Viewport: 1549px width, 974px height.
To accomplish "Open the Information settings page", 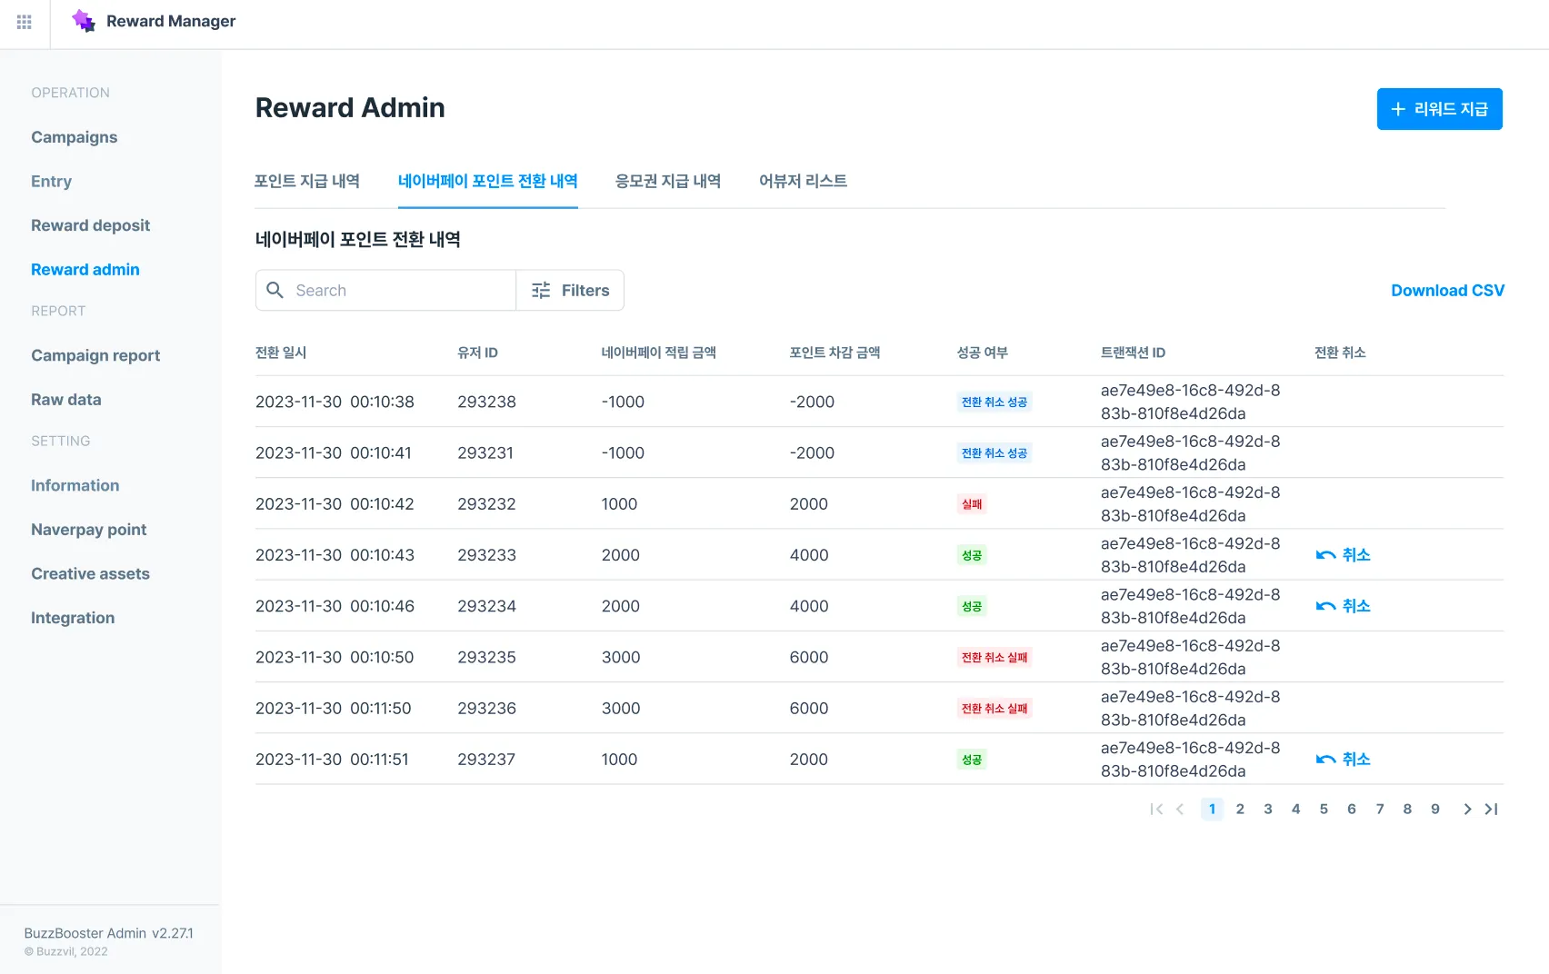I will click(75, 485).
